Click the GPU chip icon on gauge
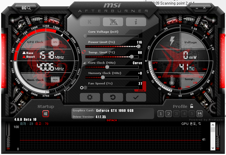The height and width of the screenshot is (155, 226). coord(55,42)
